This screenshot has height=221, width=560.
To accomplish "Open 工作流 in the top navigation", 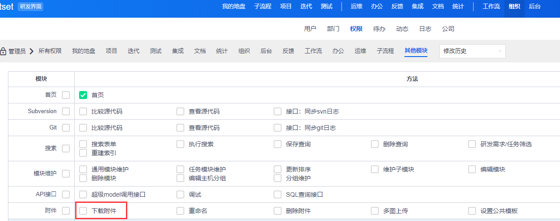I will 491,6.
